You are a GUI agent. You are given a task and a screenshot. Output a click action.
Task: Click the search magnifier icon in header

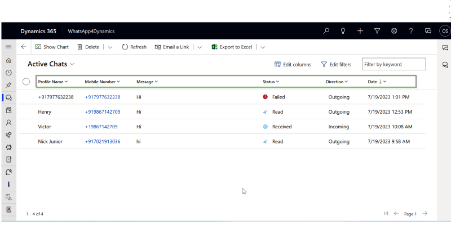pos(326,31)
